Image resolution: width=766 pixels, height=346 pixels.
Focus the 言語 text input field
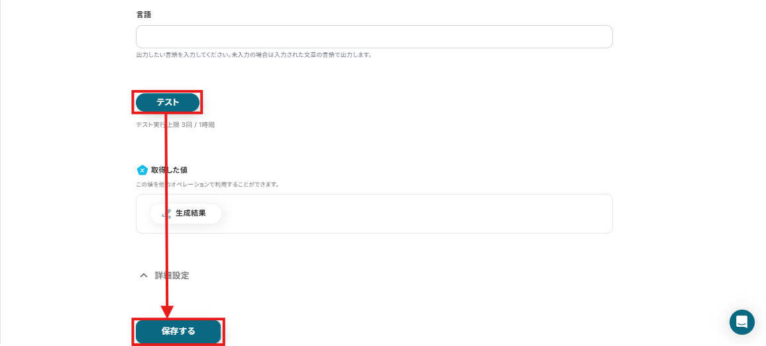pos(374,36)
